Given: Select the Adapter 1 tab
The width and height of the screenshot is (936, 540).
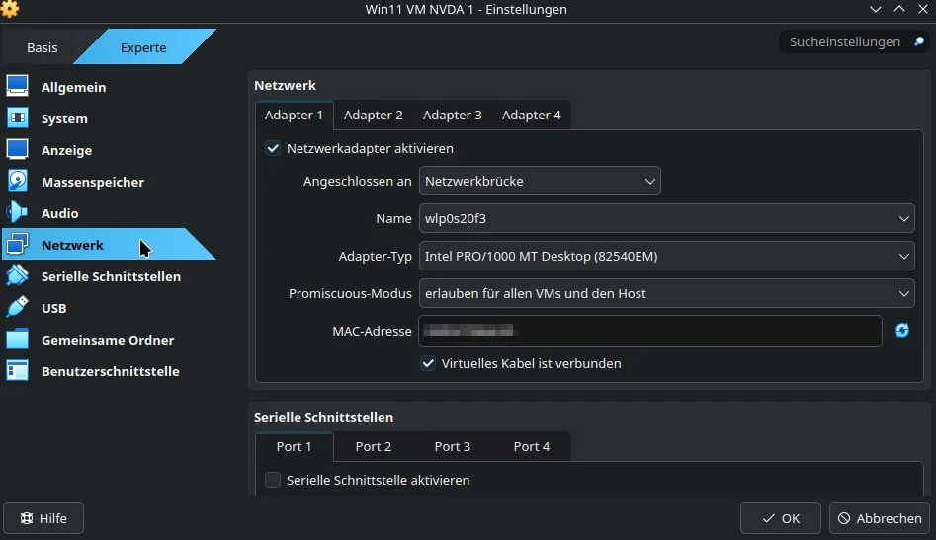Looking at the screenshot, I should coord(294,116).
